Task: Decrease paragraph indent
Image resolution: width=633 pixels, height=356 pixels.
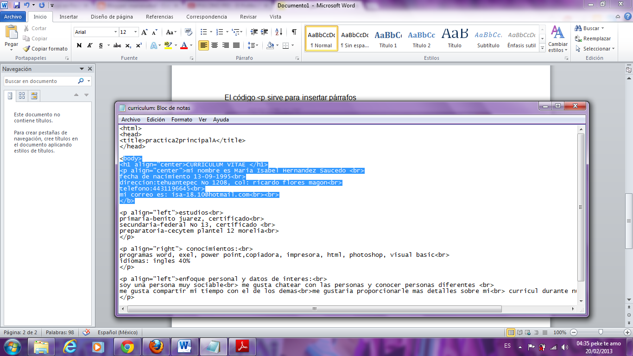Action: coord(254,32)
